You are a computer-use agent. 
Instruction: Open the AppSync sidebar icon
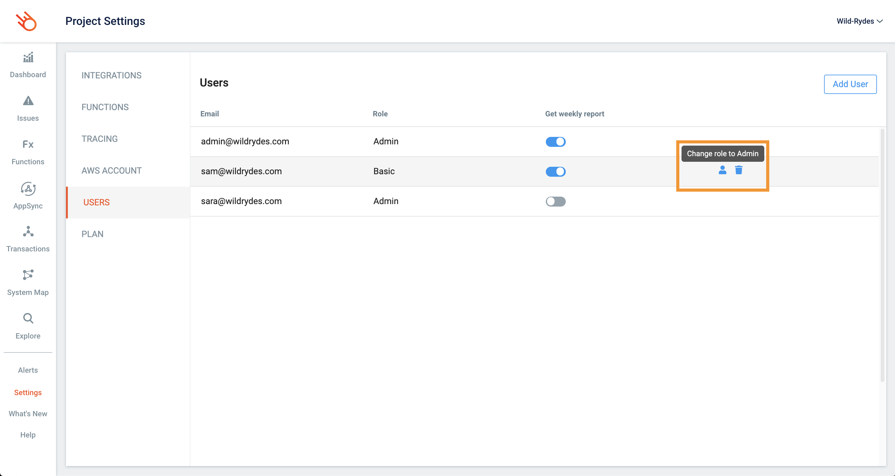pos(28,188)
